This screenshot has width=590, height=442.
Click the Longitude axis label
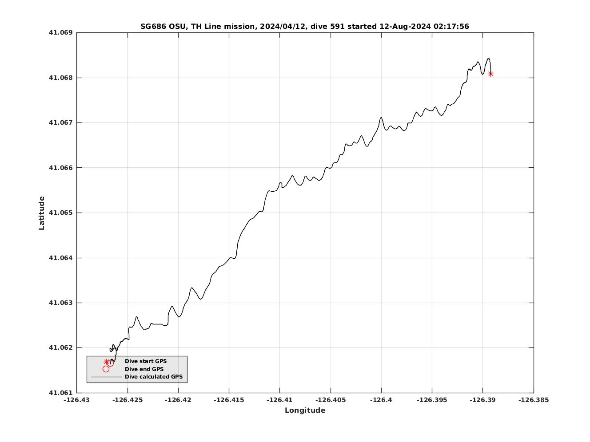(305, 410)
